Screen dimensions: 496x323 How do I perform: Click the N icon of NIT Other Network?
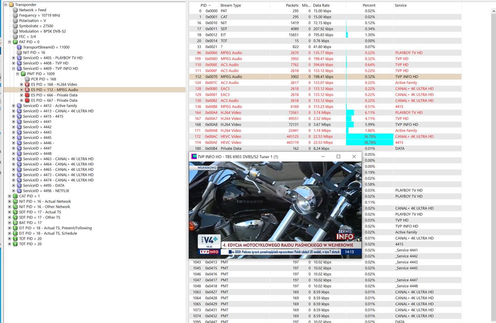15,207
